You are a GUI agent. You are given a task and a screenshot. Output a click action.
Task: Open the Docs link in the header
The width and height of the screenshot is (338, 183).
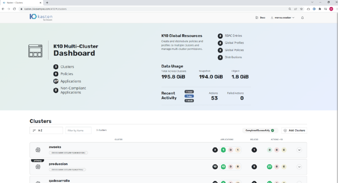click(260, 18)
